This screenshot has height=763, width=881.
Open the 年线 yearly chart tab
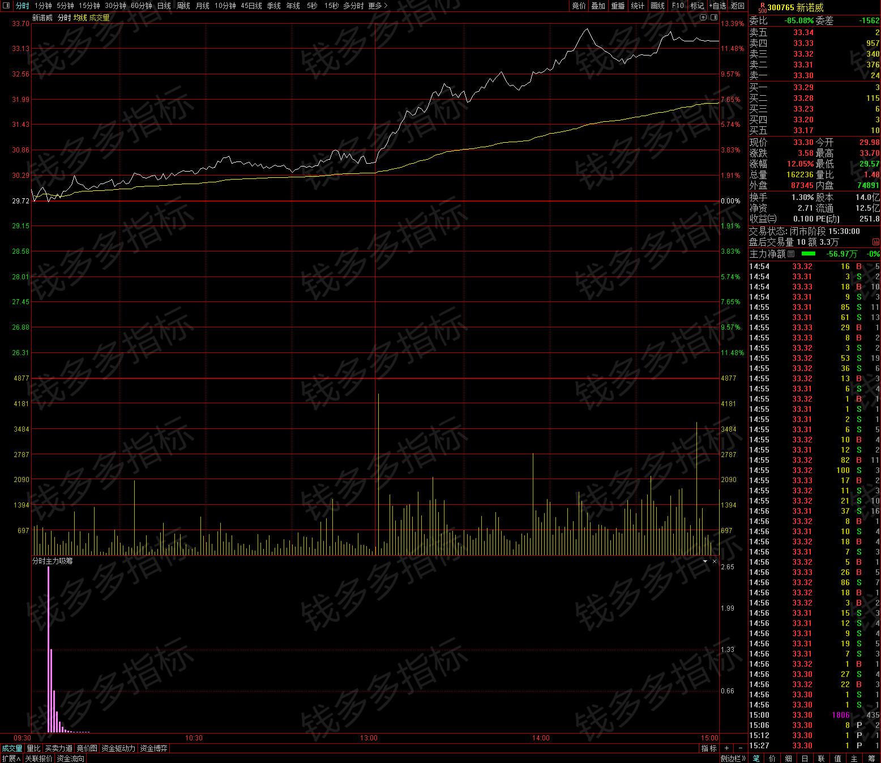coord(293,6)
